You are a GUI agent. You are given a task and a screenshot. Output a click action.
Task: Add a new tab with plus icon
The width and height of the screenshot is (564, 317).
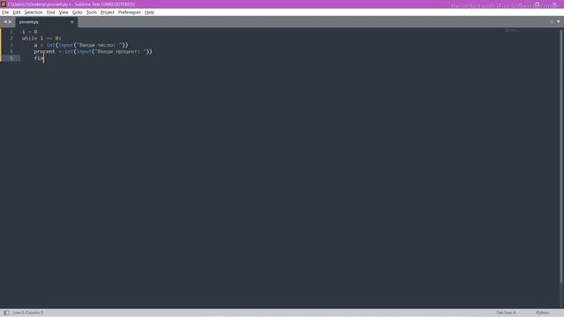pos(552,21)
